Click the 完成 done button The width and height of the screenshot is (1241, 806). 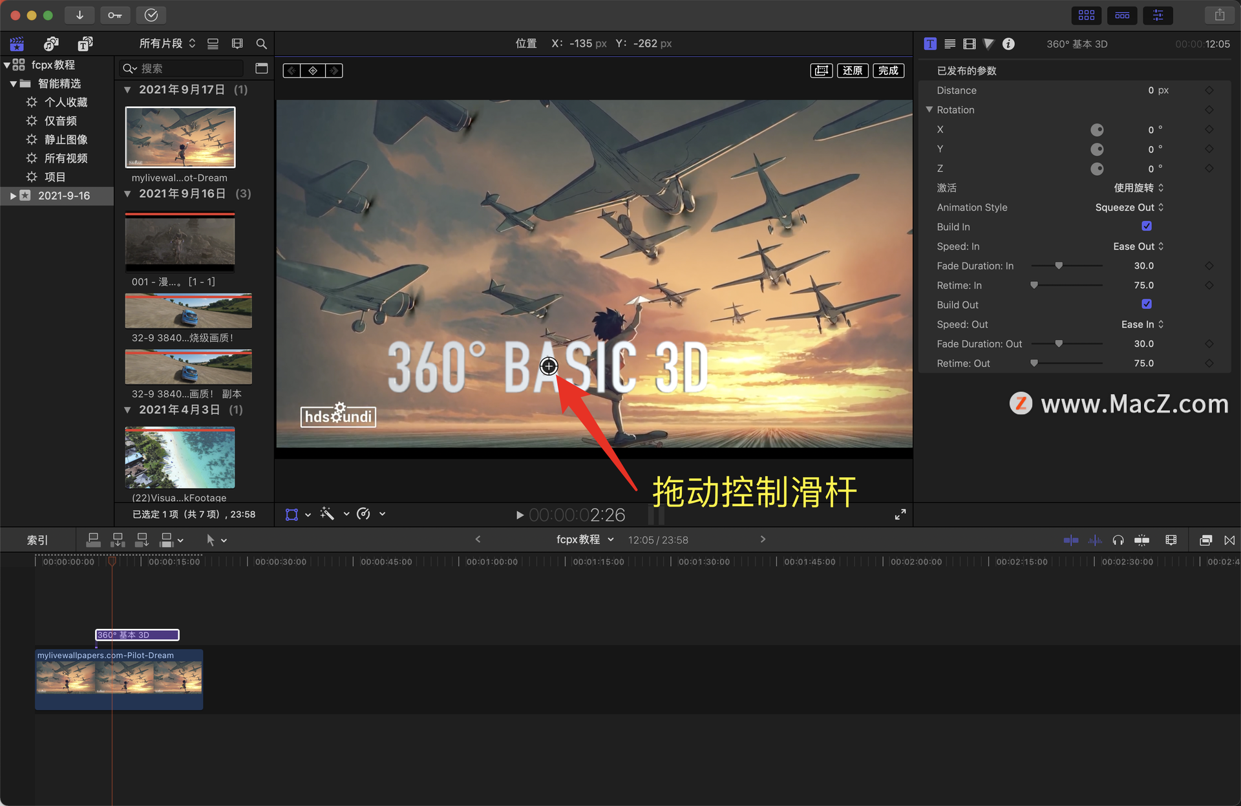coord(889,70)
